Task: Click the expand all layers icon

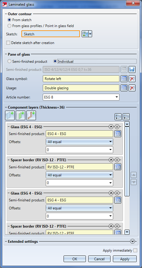Action: click(118, 117)
